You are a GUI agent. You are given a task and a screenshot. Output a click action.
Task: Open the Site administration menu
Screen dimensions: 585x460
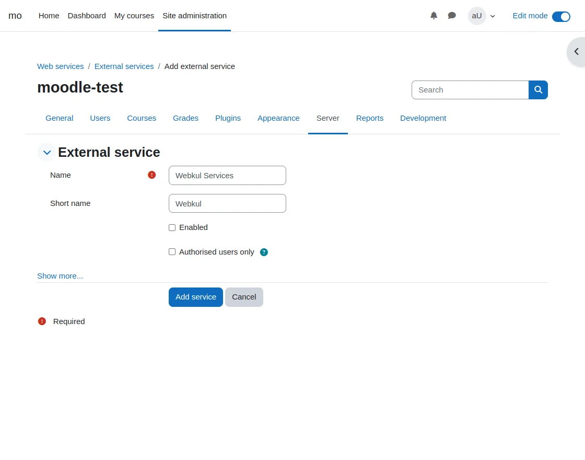(194, 16)
